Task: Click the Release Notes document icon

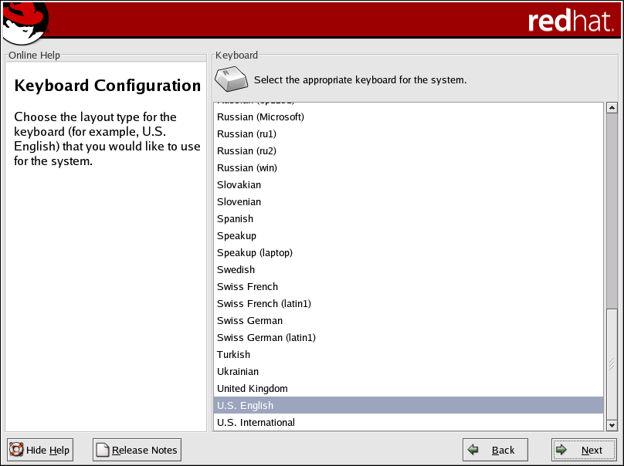Action: [102, 450]
